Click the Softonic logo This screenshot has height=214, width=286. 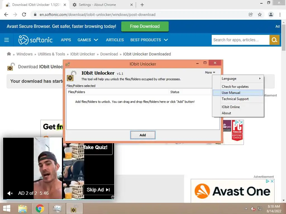(x=35, y=40)
